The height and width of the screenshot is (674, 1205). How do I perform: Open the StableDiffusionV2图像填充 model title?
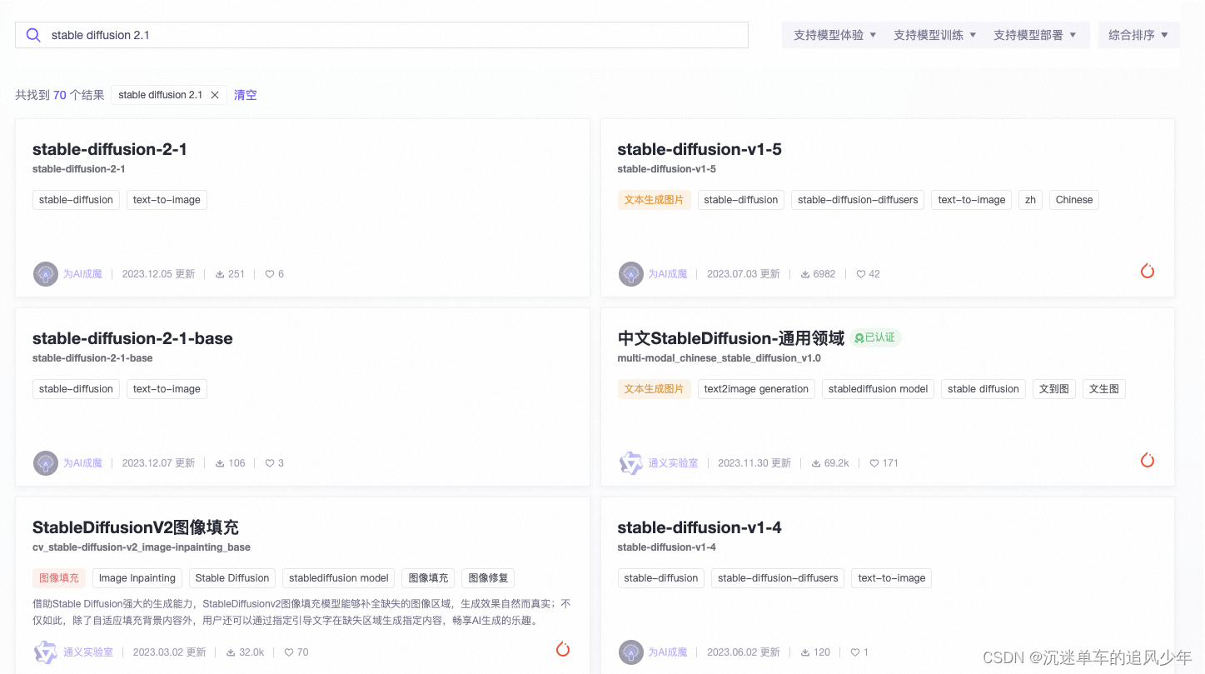point(136,527)
